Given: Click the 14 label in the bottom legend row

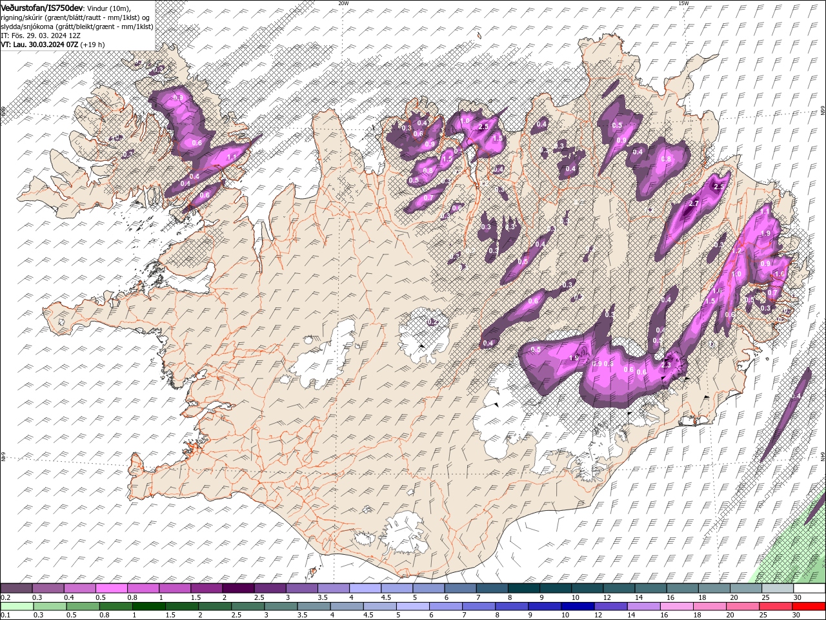Looking at the screenshot, I should tap(632, 615).
